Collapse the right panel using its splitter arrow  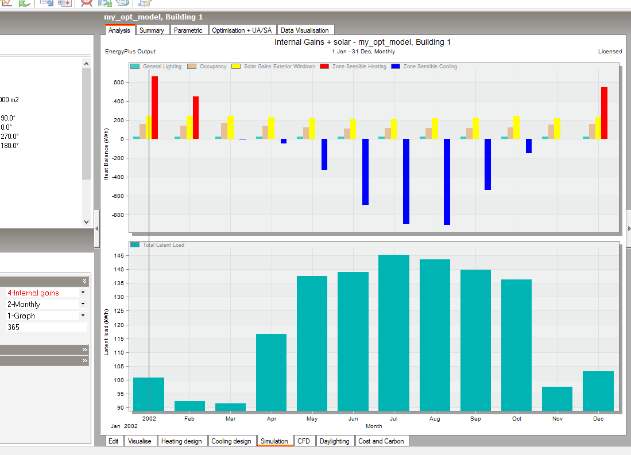pos(629,228)
